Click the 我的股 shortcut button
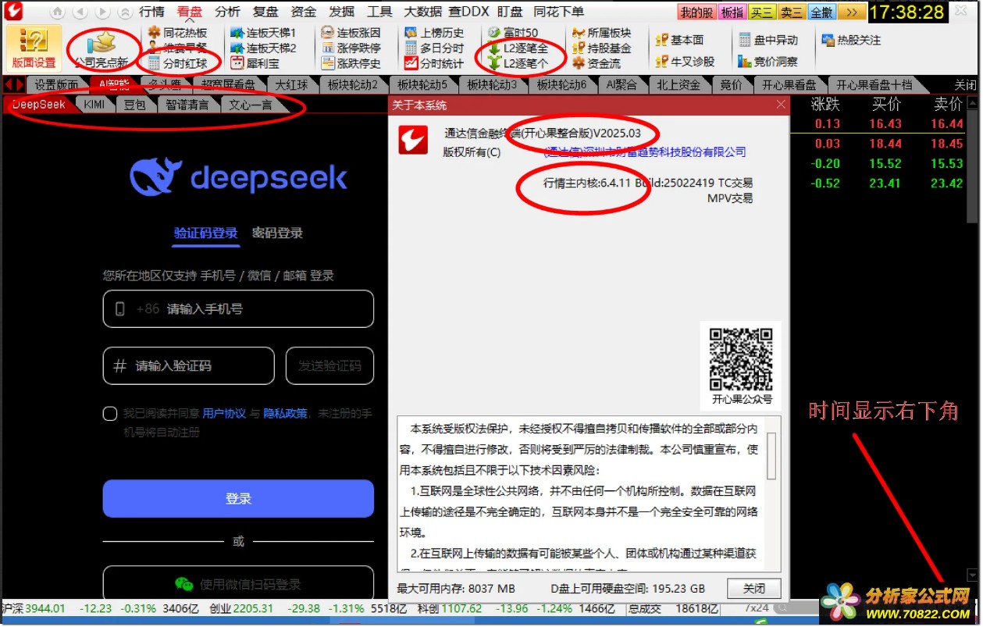This screenshot has width=983, height=627. point(696,12)
